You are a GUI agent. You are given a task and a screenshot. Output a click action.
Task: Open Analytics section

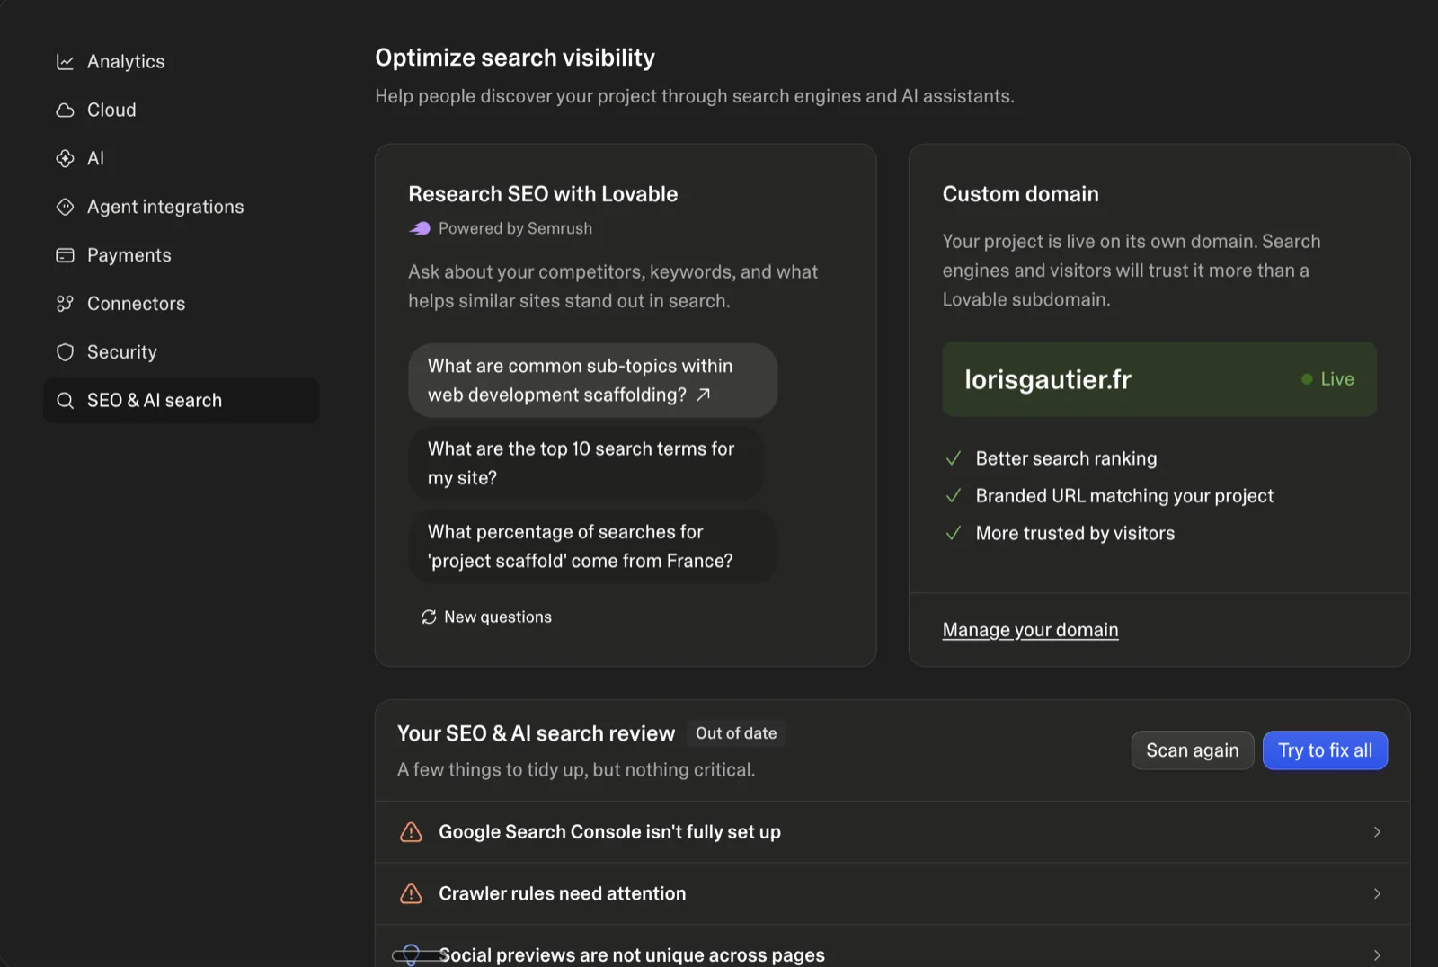click(x=181, y=62)
